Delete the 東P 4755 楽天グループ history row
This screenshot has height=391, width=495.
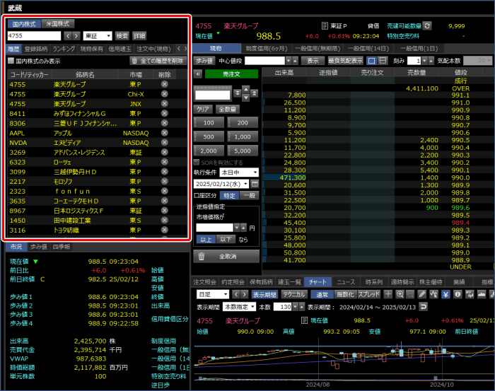[x=165, y=84]
